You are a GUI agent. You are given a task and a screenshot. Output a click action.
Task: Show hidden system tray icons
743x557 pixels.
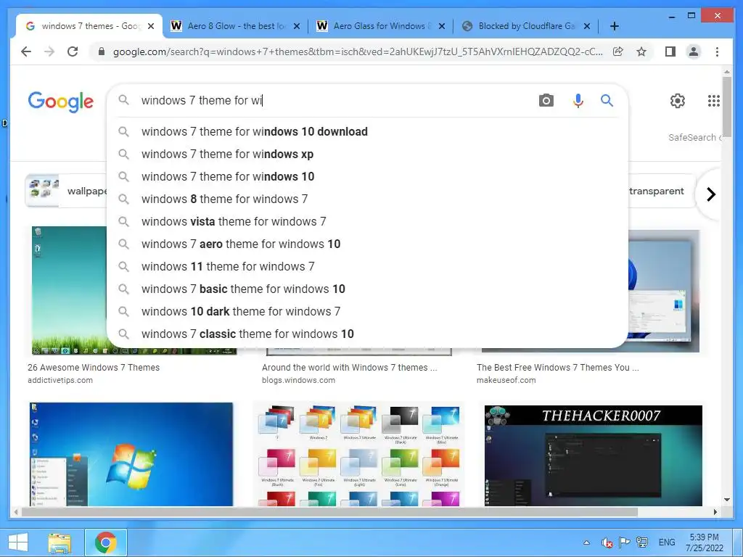[586, 542]
